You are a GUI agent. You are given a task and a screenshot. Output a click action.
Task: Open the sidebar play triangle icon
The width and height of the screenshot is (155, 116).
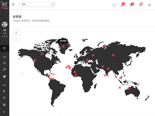pos(4,112)
